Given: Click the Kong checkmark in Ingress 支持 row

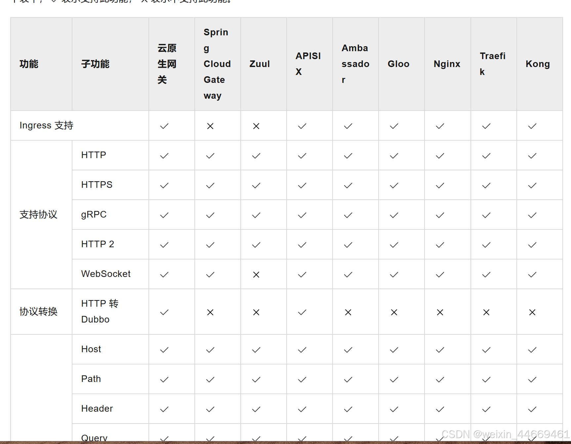Looking at the screenshot, I should tap(532, 126).
